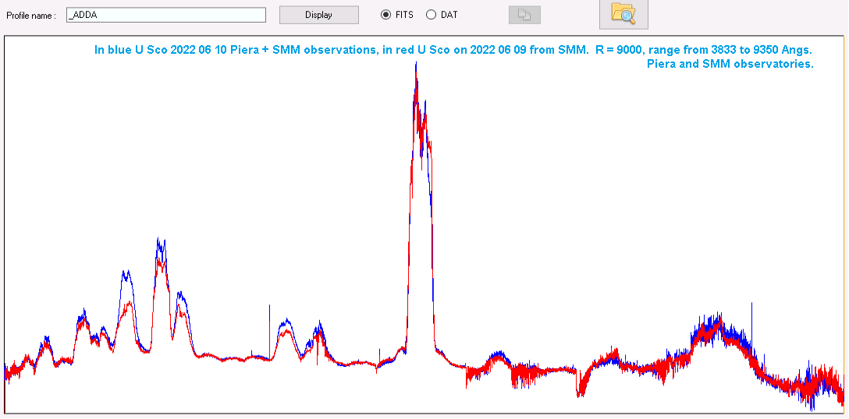The width and height of the screenshot is (849, 419).
Task: Select the DAT radio button
Action: pos(431,15)
